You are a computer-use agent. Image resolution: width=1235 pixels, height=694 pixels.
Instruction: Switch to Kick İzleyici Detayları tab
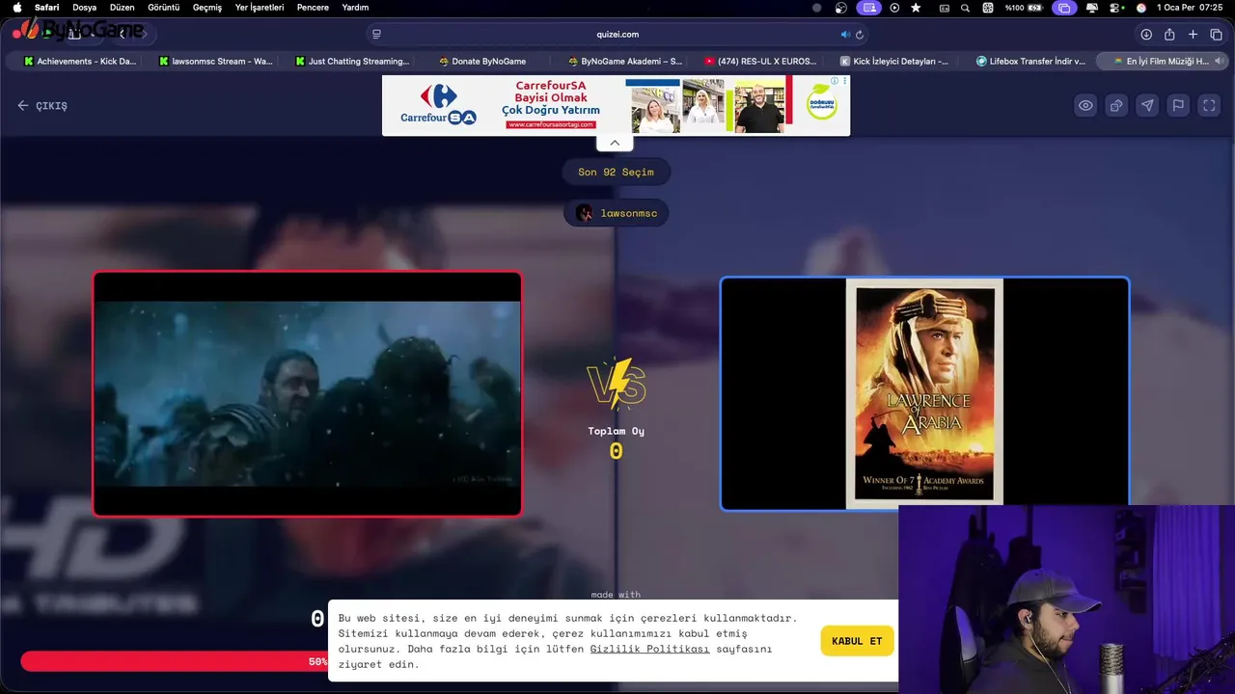[x=895, y=61]
